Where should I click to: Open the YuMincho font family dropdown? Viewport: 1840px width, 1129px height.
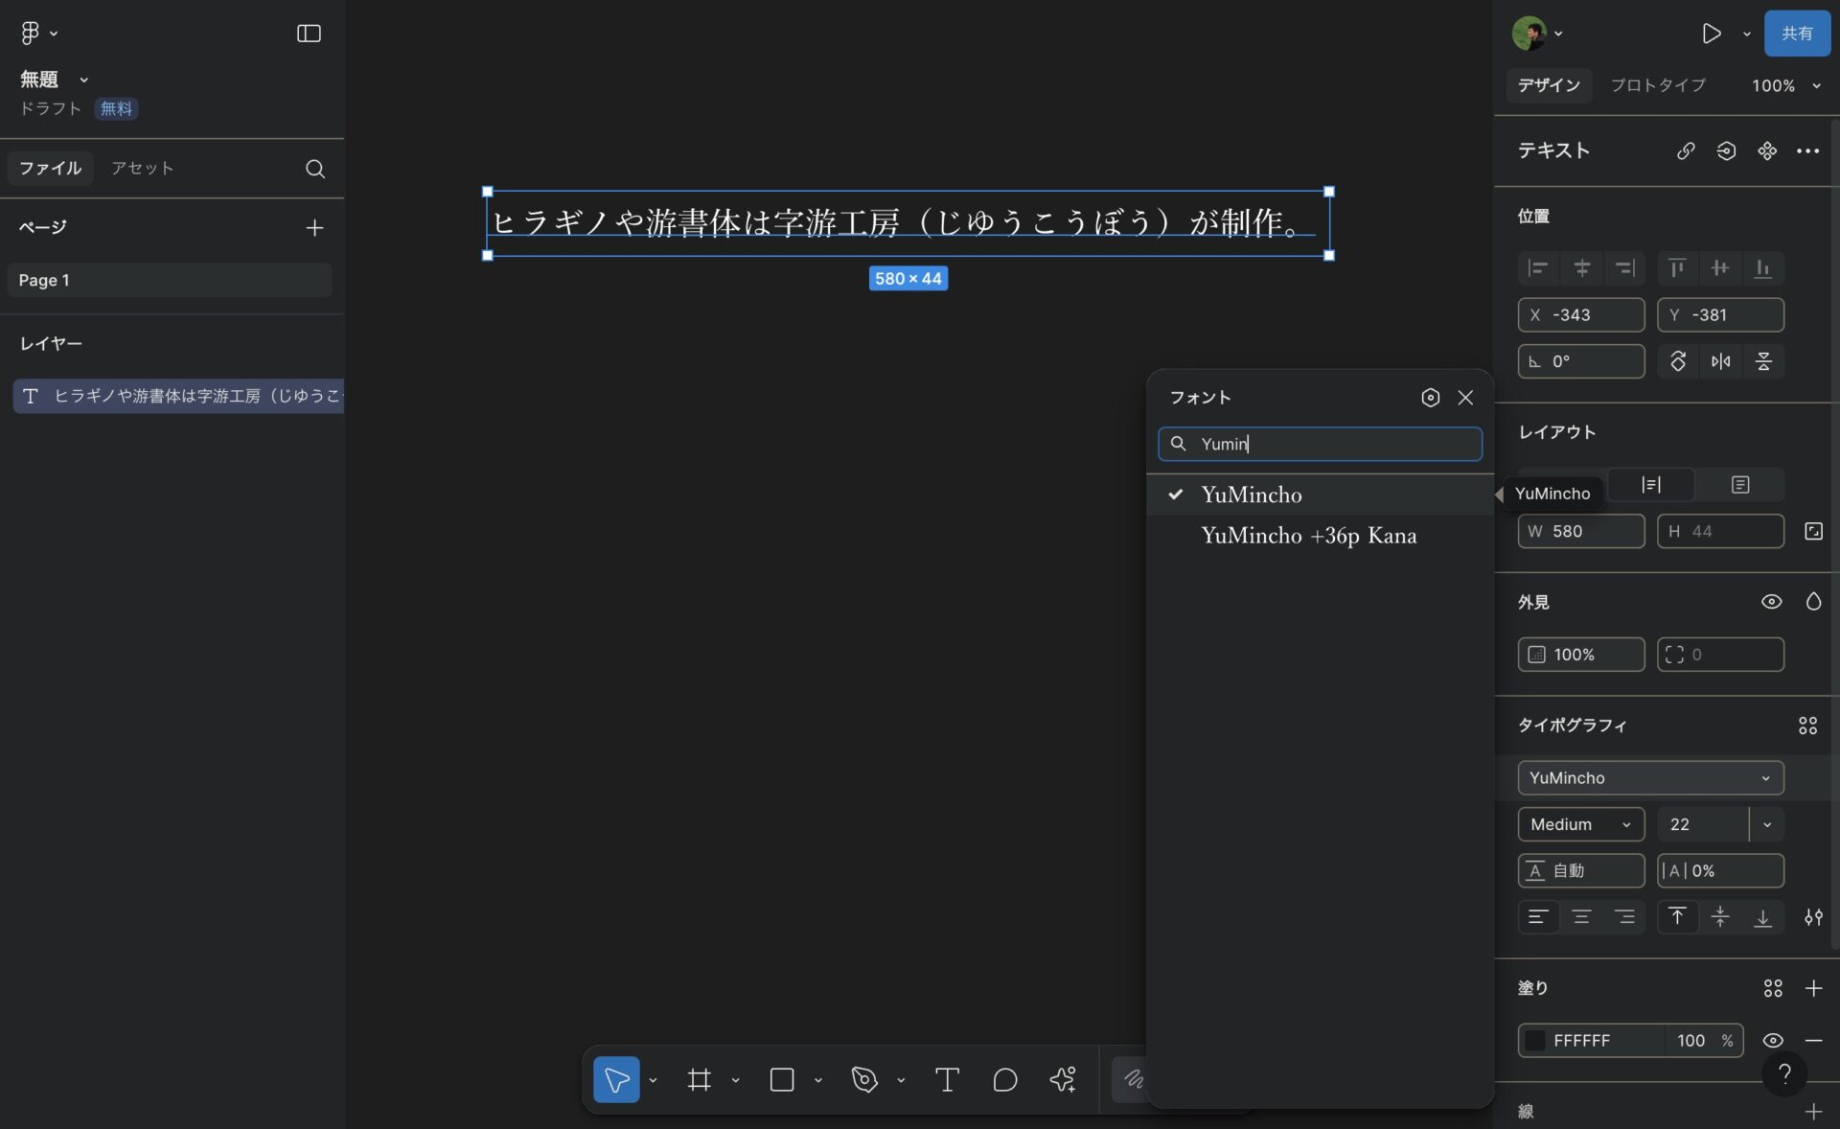tap(1650, 778)
